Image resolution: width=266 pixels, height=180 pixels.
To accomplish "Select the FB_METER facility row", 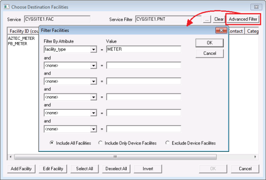I will 18,44.
